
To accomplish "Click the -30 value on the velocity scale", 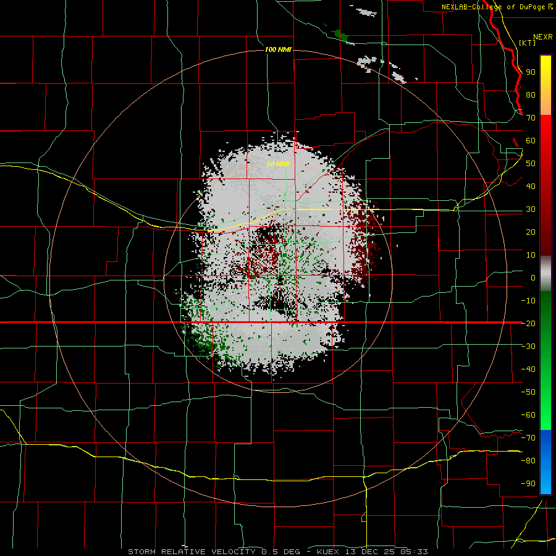I will 528,347.
